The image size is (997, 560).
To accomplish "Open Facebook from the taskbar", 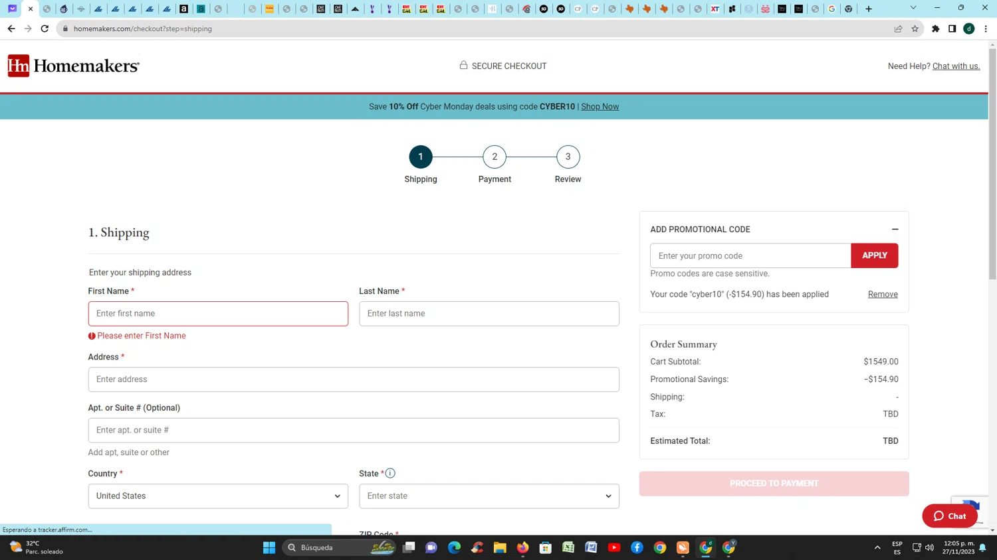I will [637, 547].
